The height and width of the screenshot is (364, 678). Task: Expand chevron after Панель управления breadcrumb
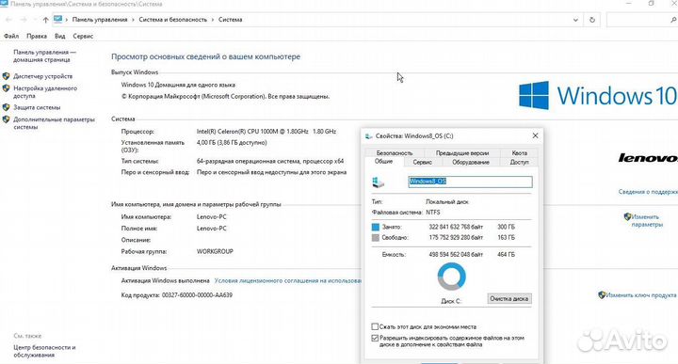click(x=133, y=20)
